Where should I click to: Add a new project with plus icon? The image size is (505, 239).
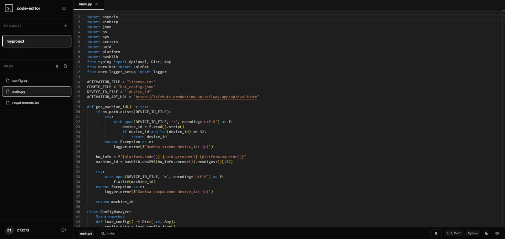(65, 26)
